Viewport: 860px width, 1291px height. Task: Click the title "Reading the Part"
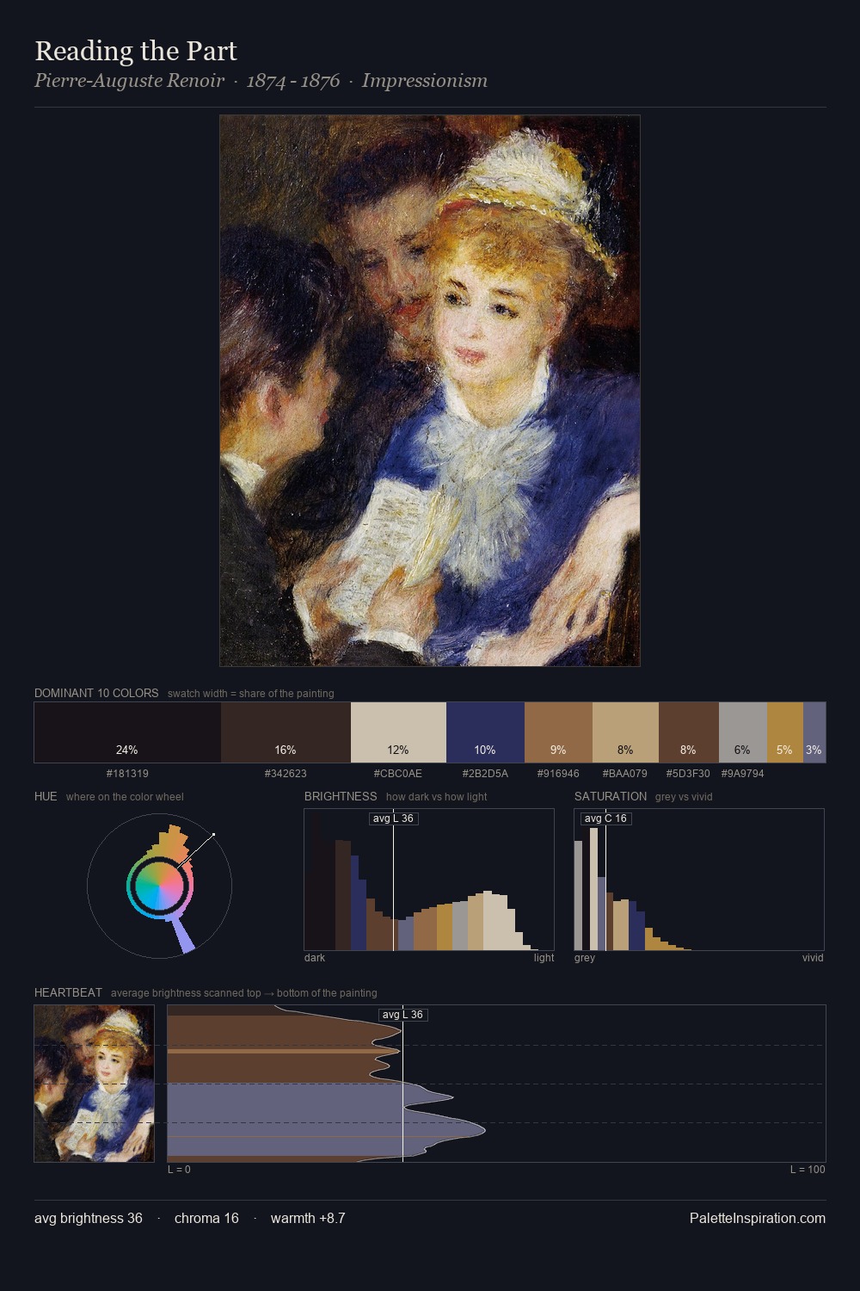[x=136, y=51]
